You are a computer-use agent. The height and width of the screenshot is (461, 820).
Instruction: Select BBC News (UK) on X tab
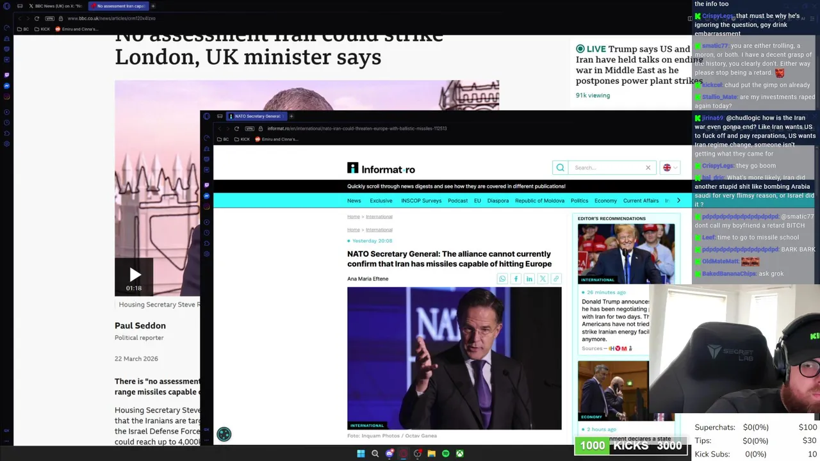[x=55, y=6]
